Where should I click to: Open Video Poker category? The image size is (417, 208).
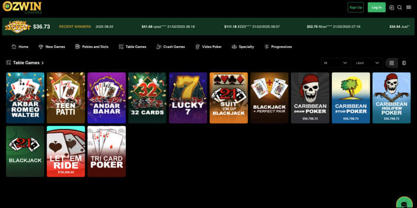click(x=209, y=46)
